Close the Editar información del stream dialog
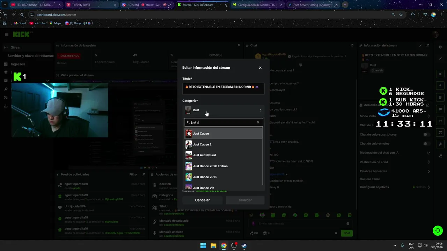Screen dimensions: 447x251 (x=260, y=68)
